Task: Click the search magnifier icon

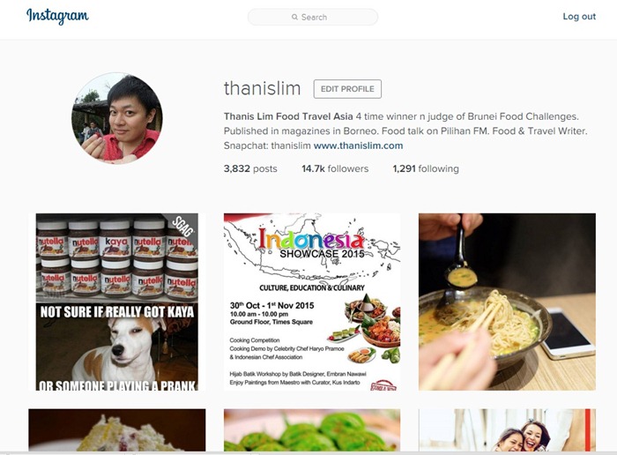Action: coord(294,17)
